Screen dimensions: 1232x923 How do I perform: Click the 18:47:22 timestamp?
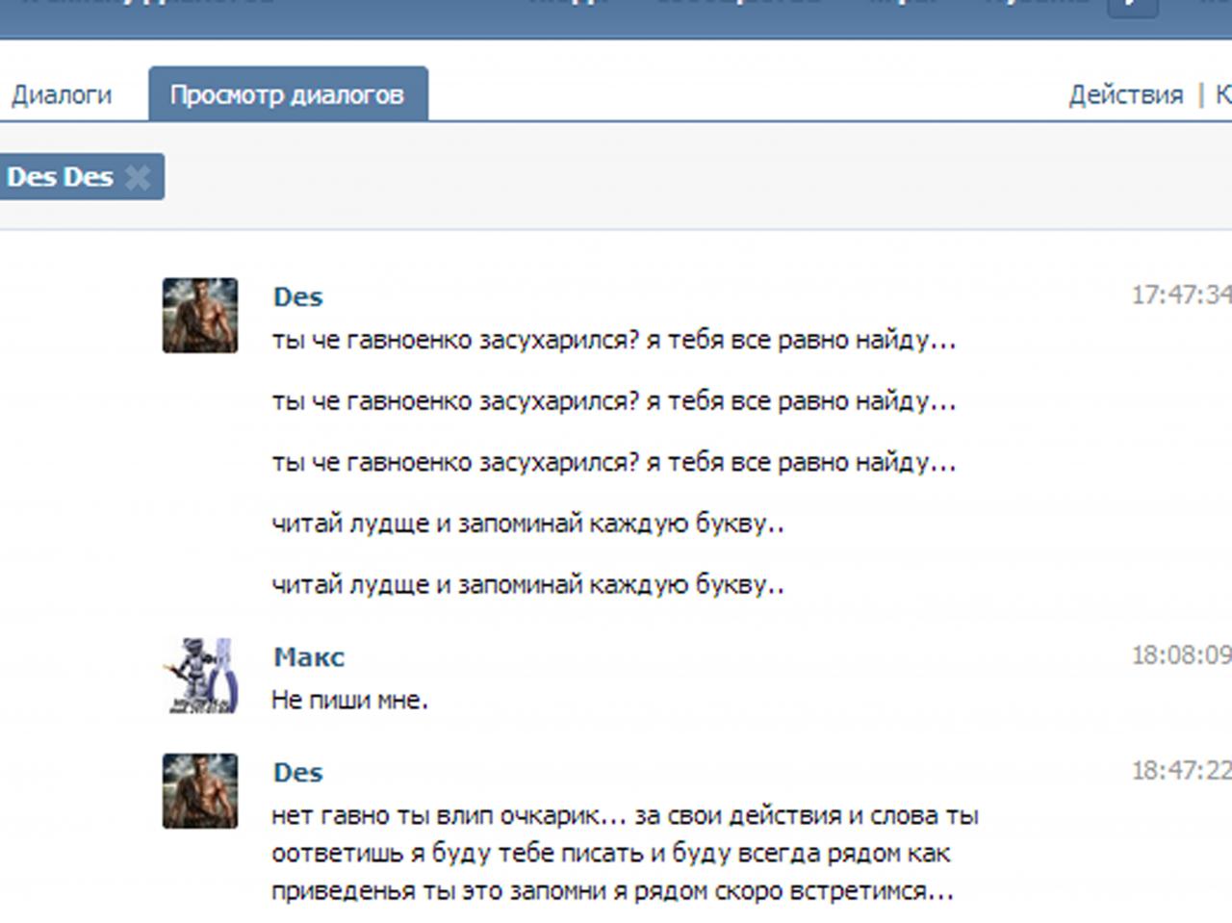[x=1180, y=771]
